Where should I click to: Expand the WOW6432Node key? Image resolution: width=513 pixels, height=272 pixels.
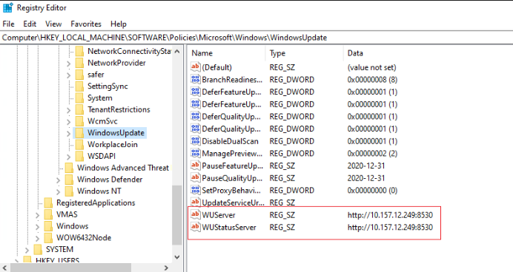37,239
